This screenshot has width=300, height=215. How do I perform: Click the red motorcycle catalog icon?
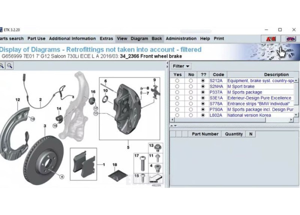pyautogui.click(x=271, y=39)
